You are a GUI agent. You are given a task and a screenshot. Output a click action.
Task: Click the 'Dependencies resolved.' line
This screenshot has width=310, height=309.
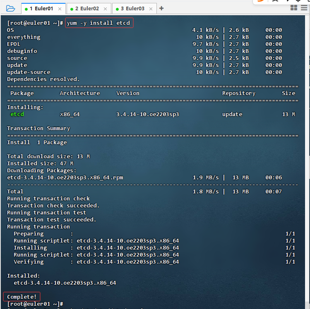pyautogui.click(x=43, y=79)
